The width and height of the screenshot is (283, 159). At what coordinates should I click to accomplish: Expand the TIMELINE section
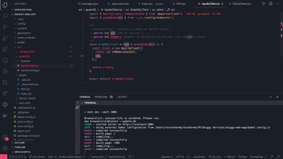click(43, 147)
